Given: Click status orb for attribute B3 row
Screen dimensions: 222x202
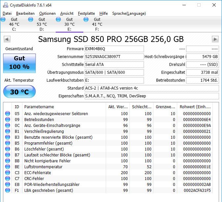Looking at the screenshot, I should tap(8, 137).
